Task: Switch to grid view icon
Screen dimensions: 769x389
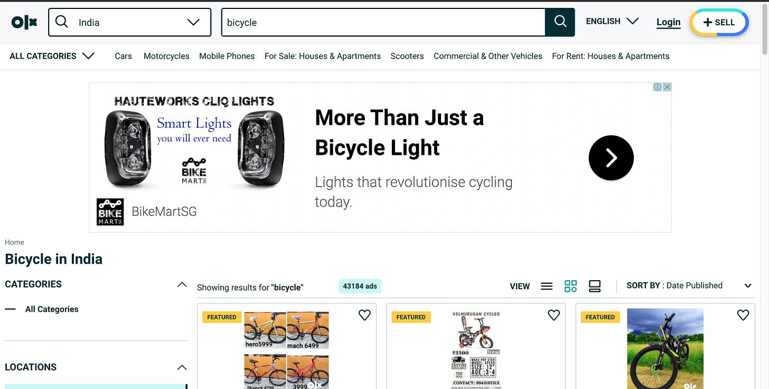Action: click(x=570, y=286)
